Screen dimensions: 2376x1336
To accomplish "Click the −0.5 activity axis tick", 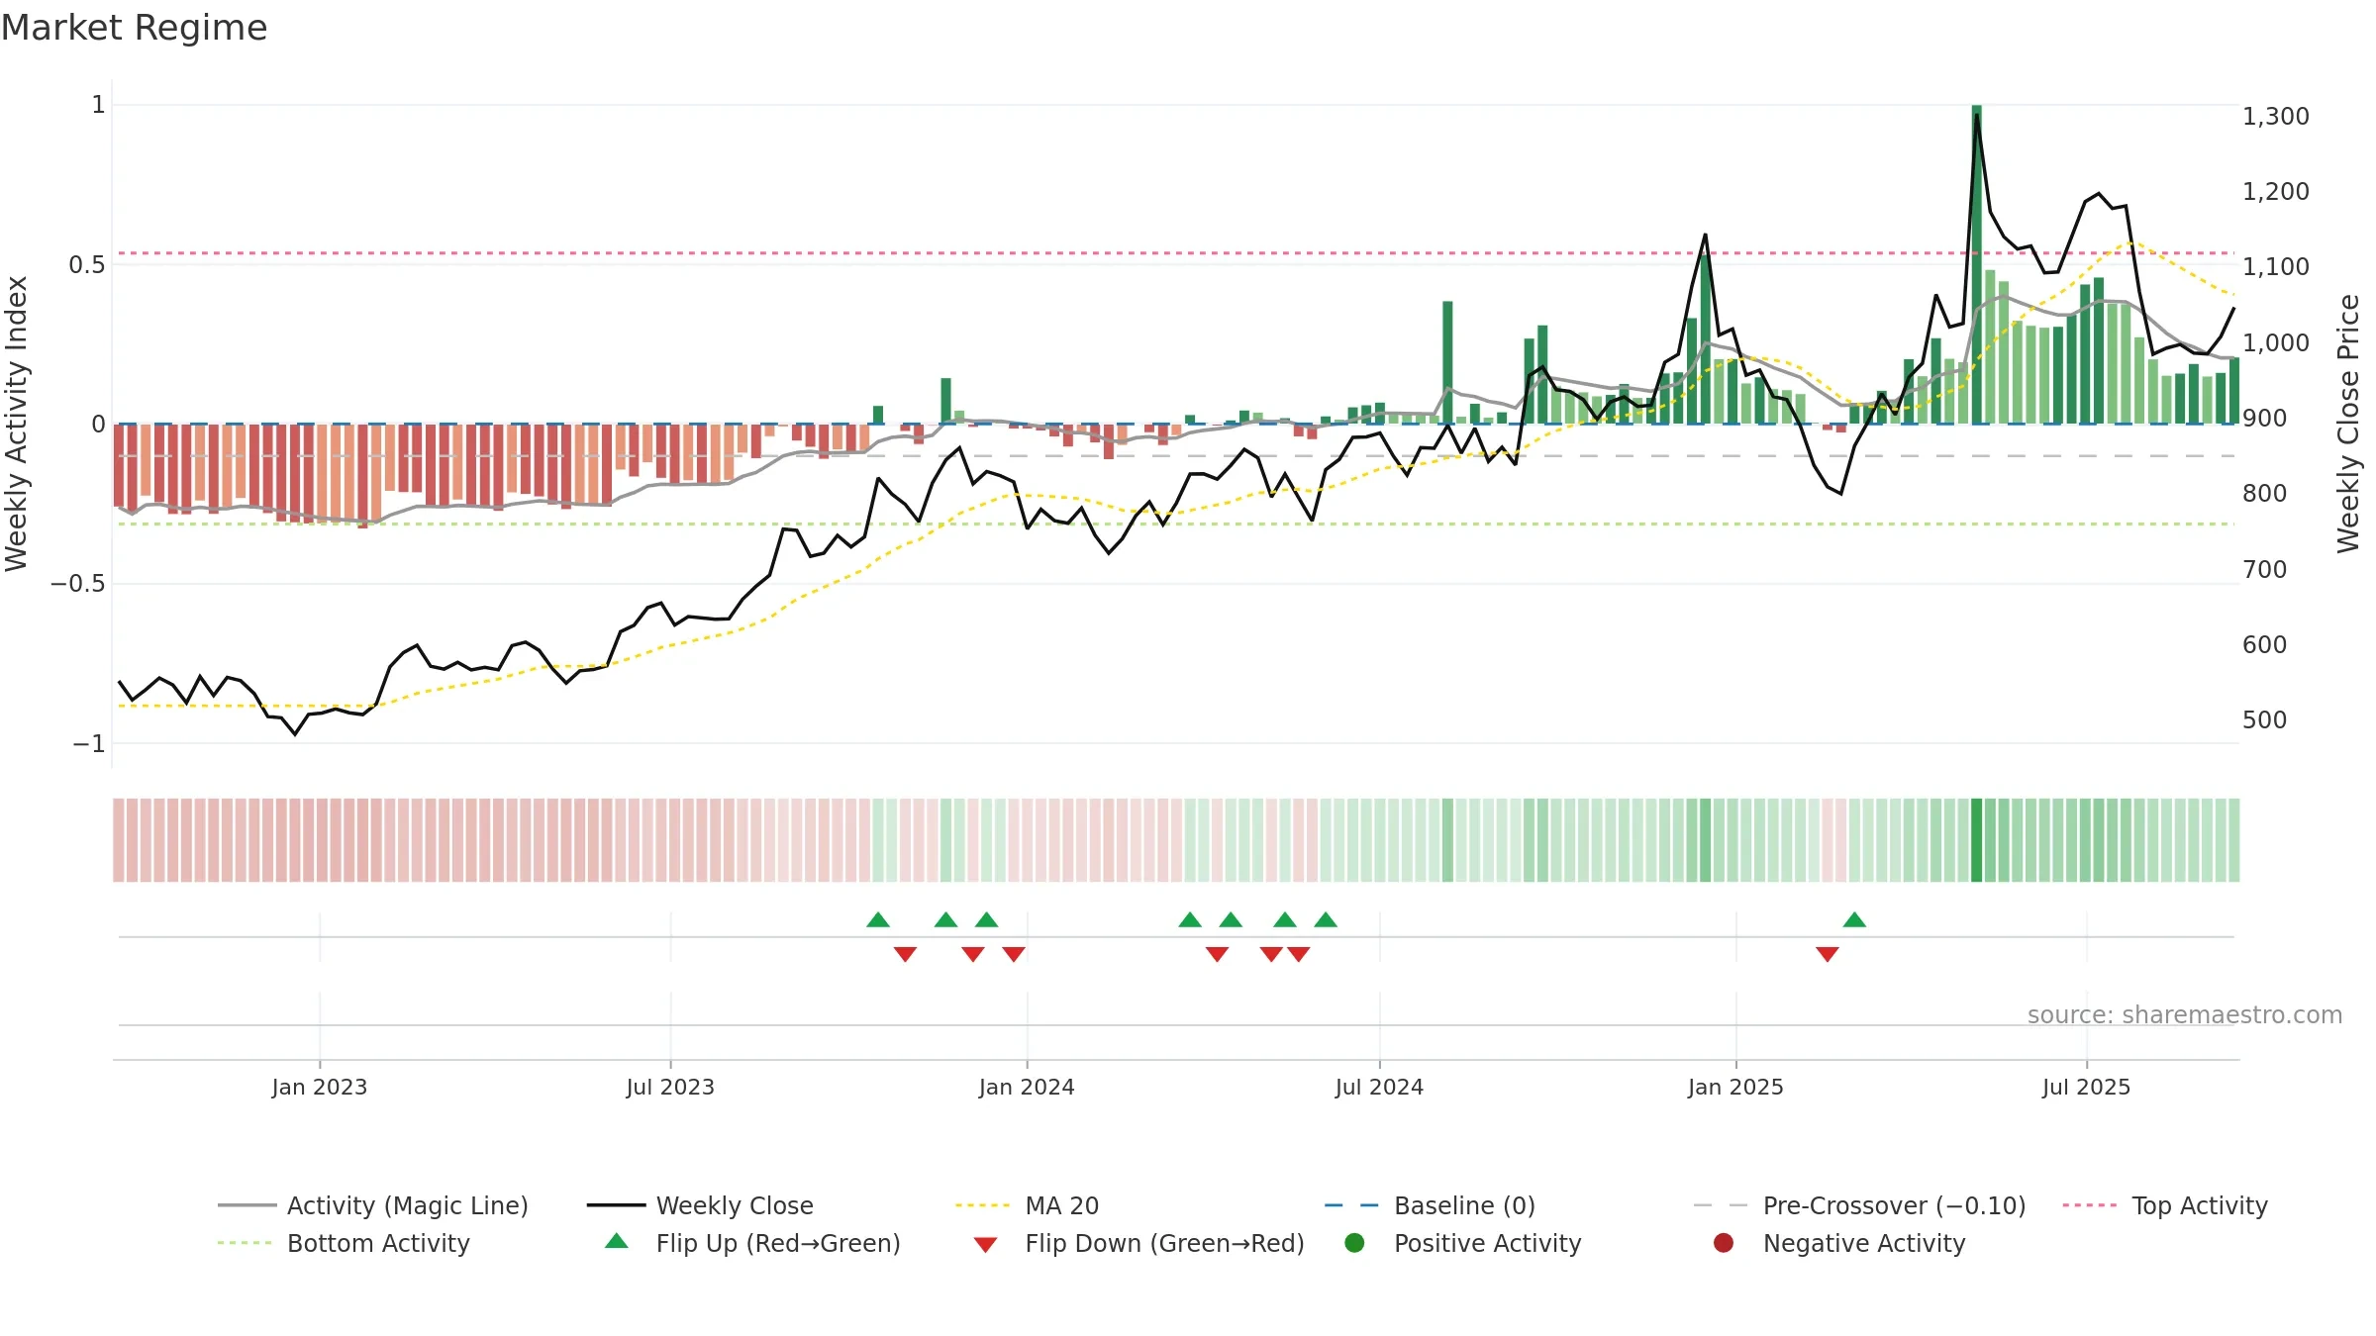I will (x=78, y=584).
